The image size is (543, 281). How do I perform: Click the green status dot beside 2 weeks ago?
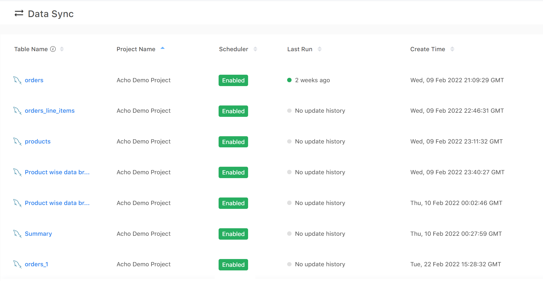point(289,80)
